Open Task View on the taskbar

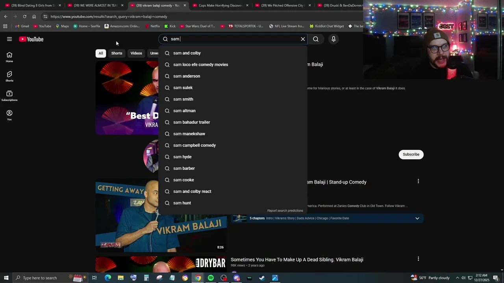pyautogui.click(x=94, y=278)
